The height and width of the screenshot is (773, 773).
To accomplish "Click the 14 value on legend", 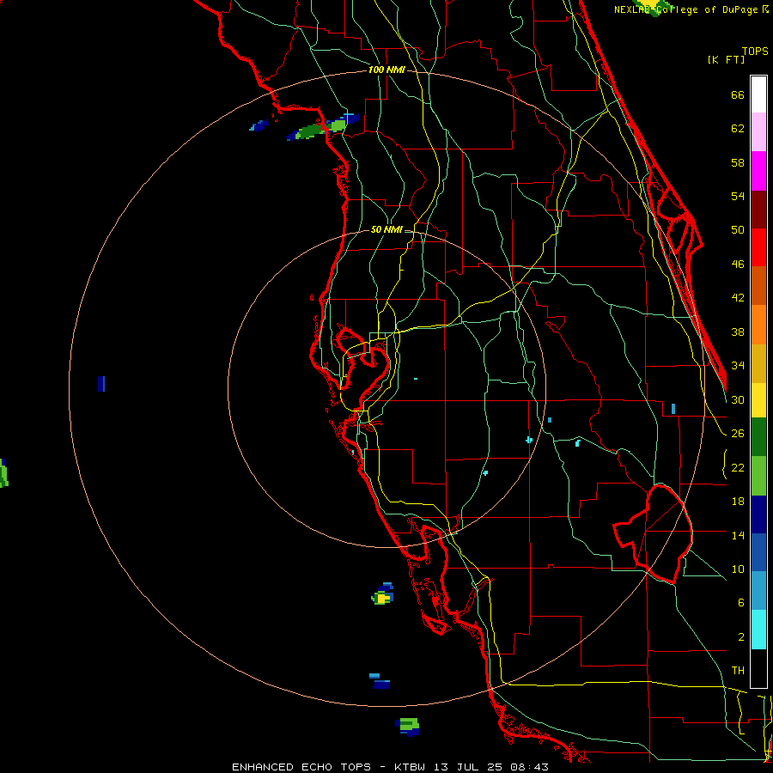I will [x=738, y=535].
